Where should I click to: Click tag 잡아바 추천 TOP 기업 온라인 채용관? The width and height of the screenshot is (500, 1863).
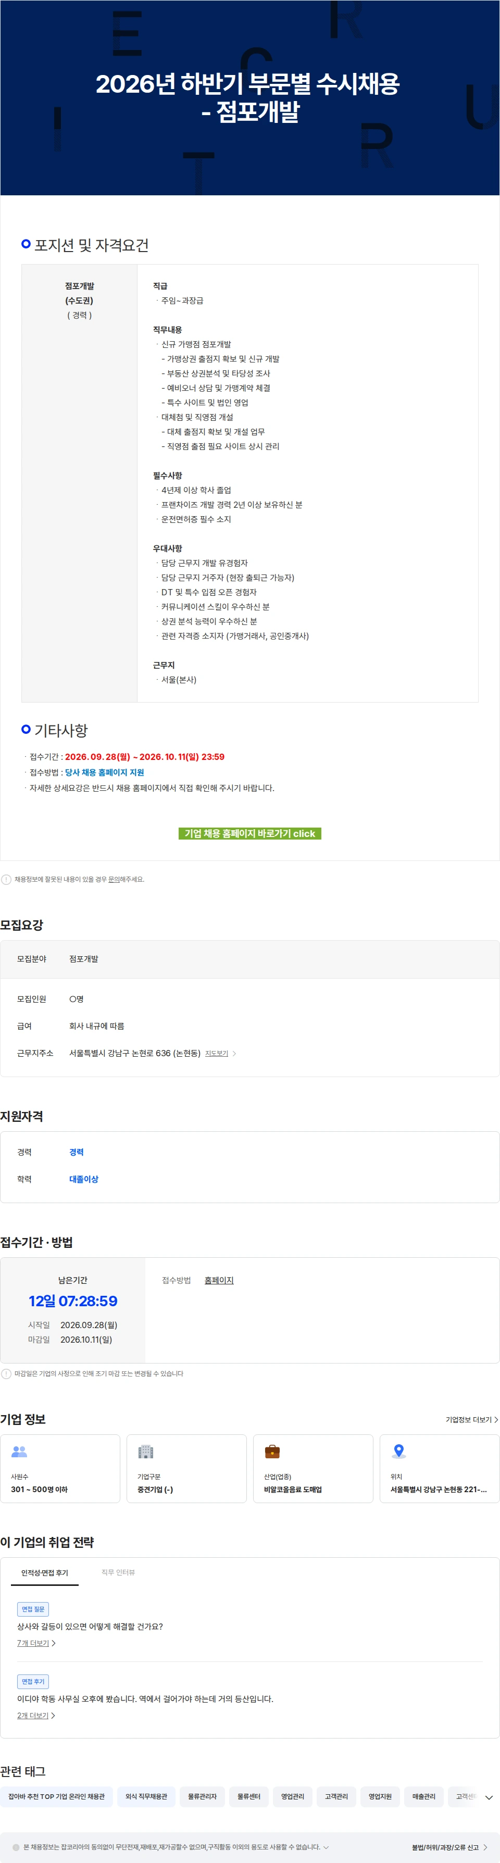tap(56, 1796)
